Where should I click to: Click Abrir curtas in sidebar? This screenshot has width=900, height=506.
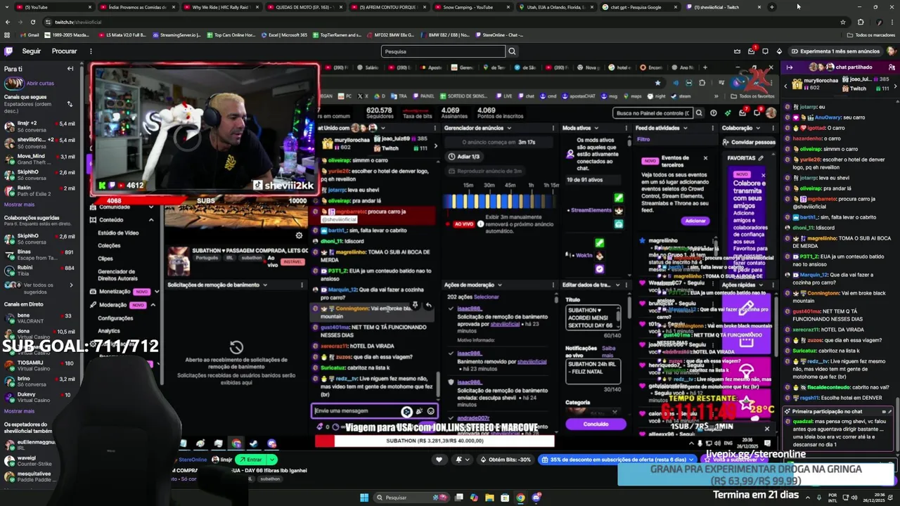click(40, 84)
